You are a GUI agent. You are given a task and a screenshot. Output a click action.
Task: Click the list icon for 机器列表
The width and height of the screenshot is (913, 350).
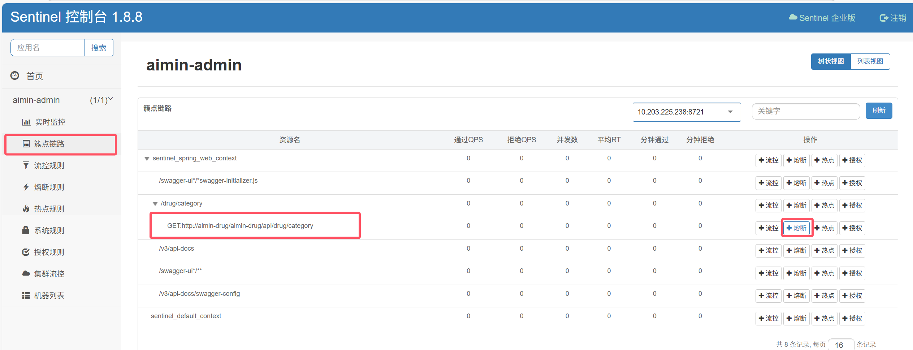(x=26, y=295)
